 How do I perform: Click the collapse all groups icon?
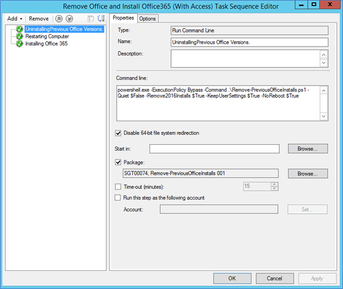pos(90,19)
